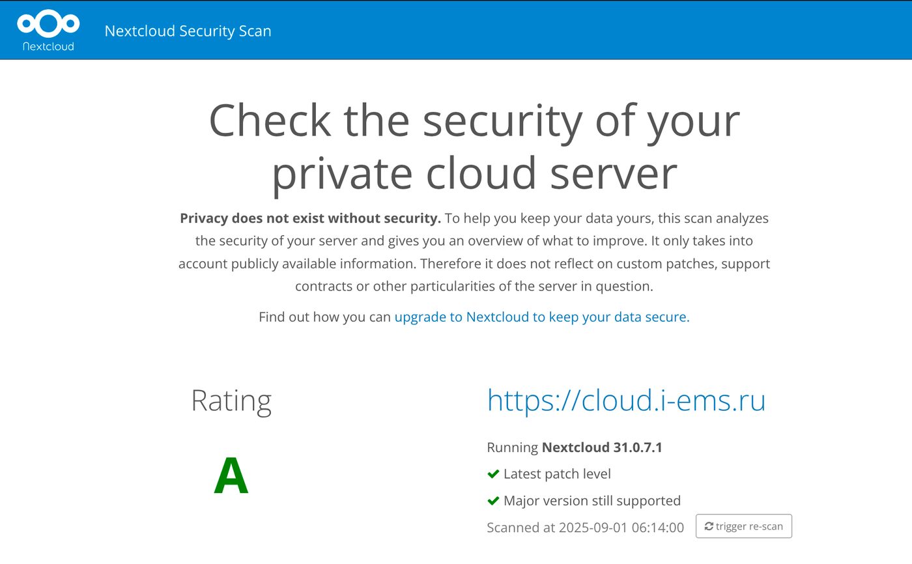Viewport: 912px width, 564px height.
Task: Click the Running Nextcloud 31.0.7.1 version text
Action: point(575,447)
